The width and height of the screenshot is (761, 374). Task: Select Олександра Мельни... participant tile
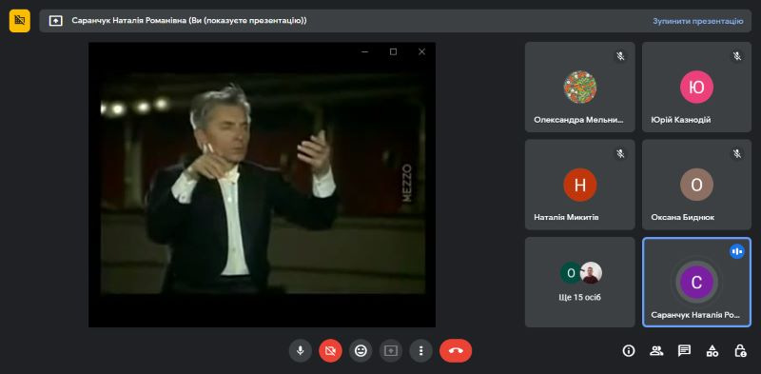580,87
